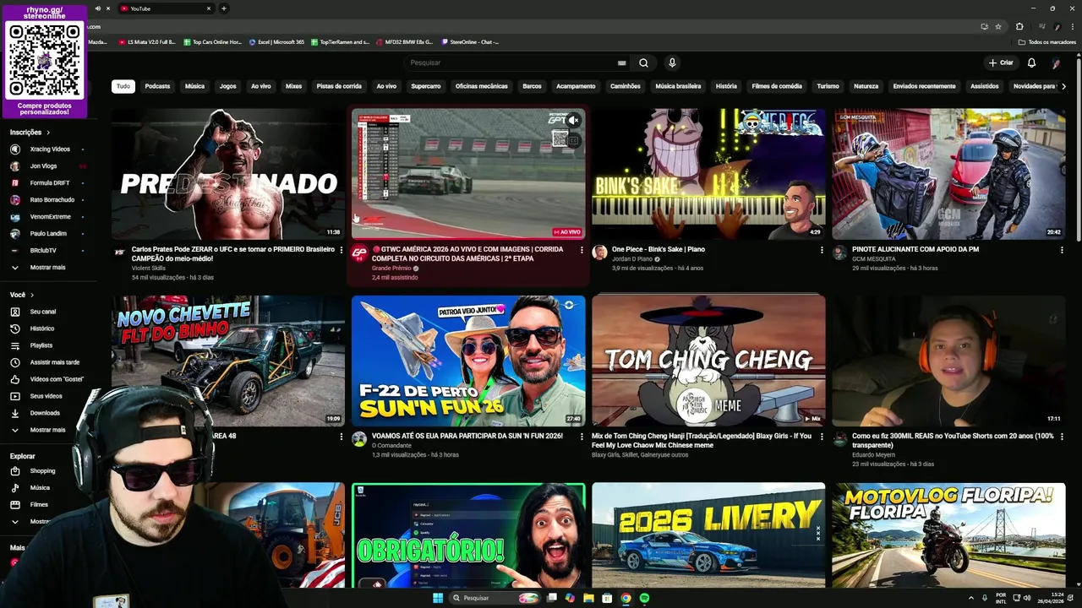The image size is (1082, 608).
Task: Select the Podcasts filter chip
Action: click(x=157, y=86)
